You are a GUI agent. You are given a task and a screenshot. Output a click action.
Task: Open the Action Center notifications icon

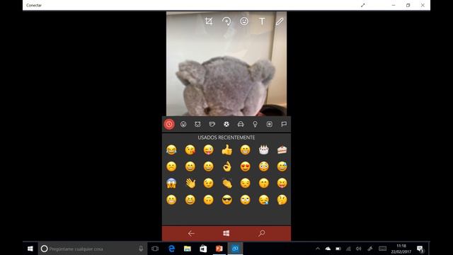tap(420, 249)
